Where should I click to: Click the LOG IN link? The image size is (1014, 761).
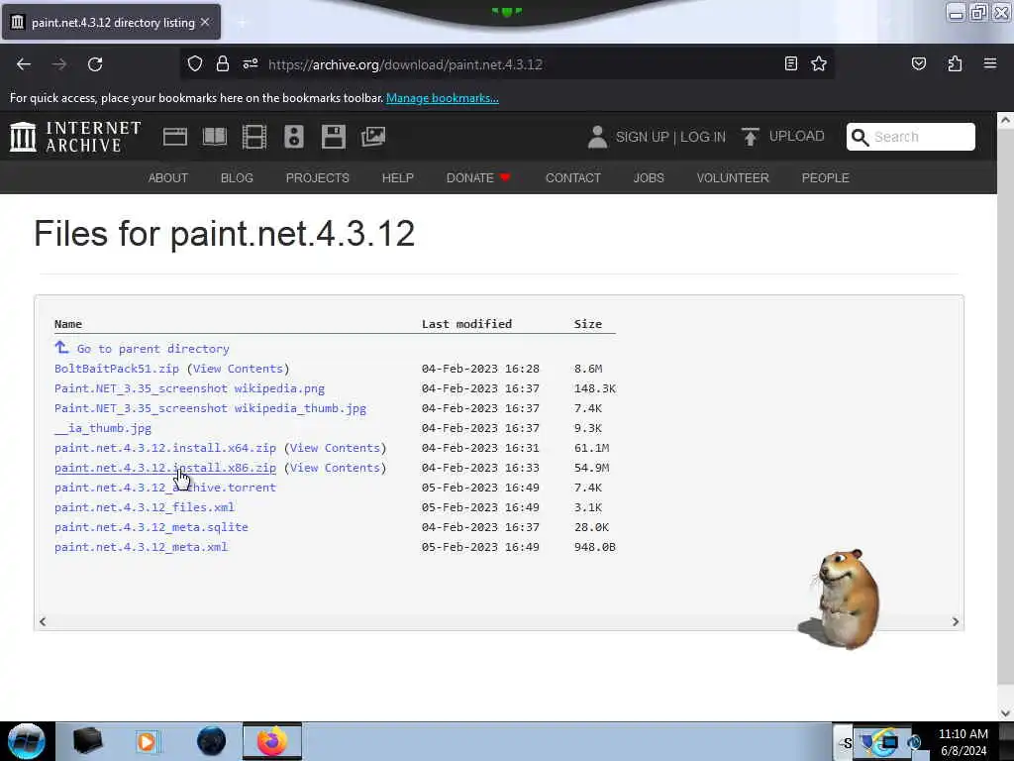pyautogui.click(x=703, y=137)
